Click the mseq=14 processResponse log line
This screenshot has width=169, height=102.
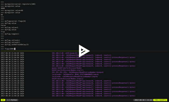[93, 62]
